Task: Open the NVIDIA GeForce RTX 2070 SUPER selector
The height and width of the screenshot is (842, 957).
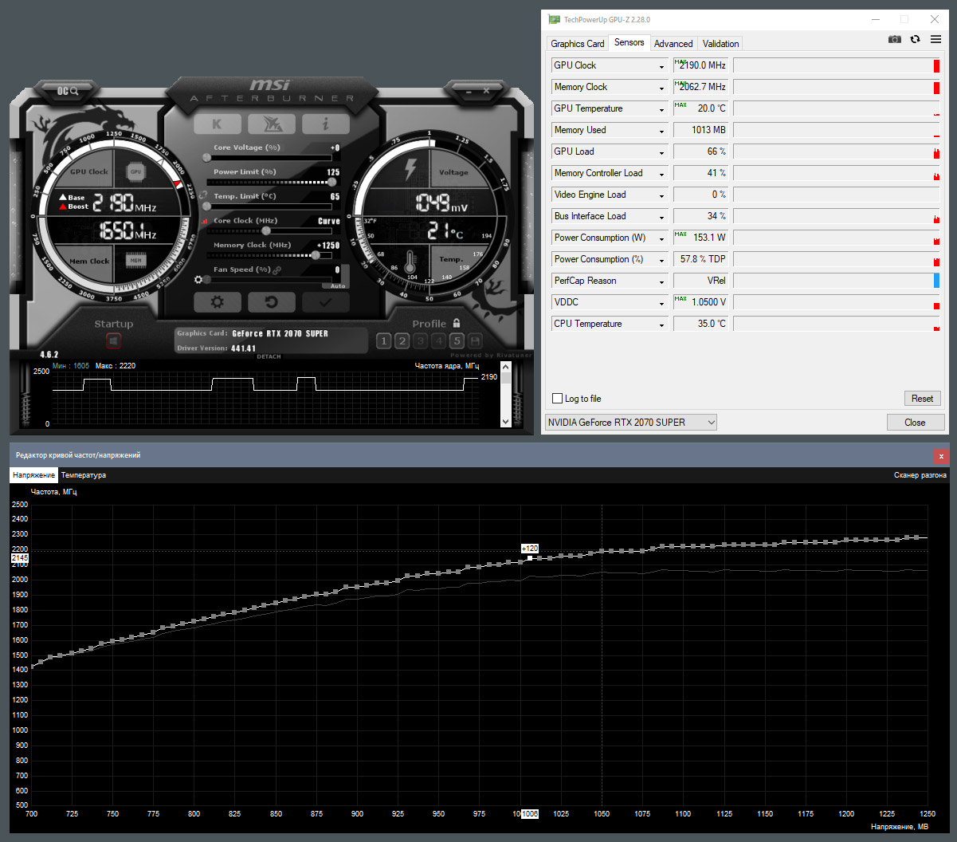Action: (630, 423)
